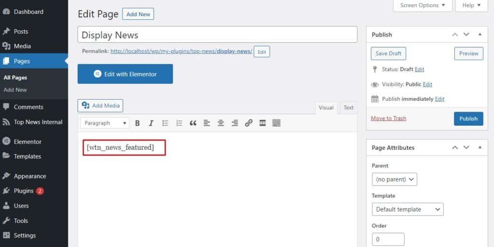
Task: Open the display-news permalink
Action: tap(181, 51)
